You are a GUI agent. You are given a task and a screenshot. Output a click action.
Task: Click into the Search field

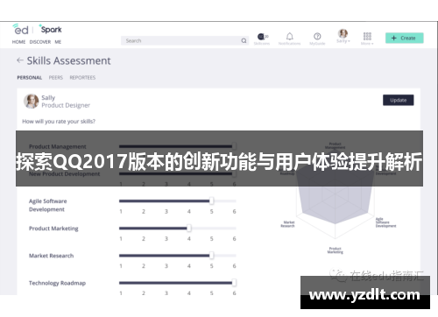185,40
